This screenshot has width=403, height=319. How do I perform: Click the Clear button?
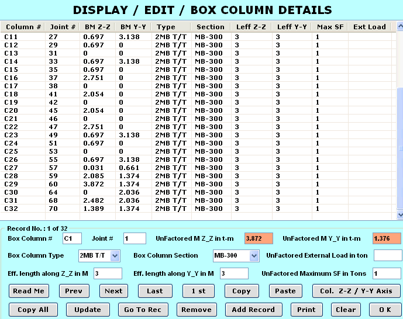[x=346, y=310]
